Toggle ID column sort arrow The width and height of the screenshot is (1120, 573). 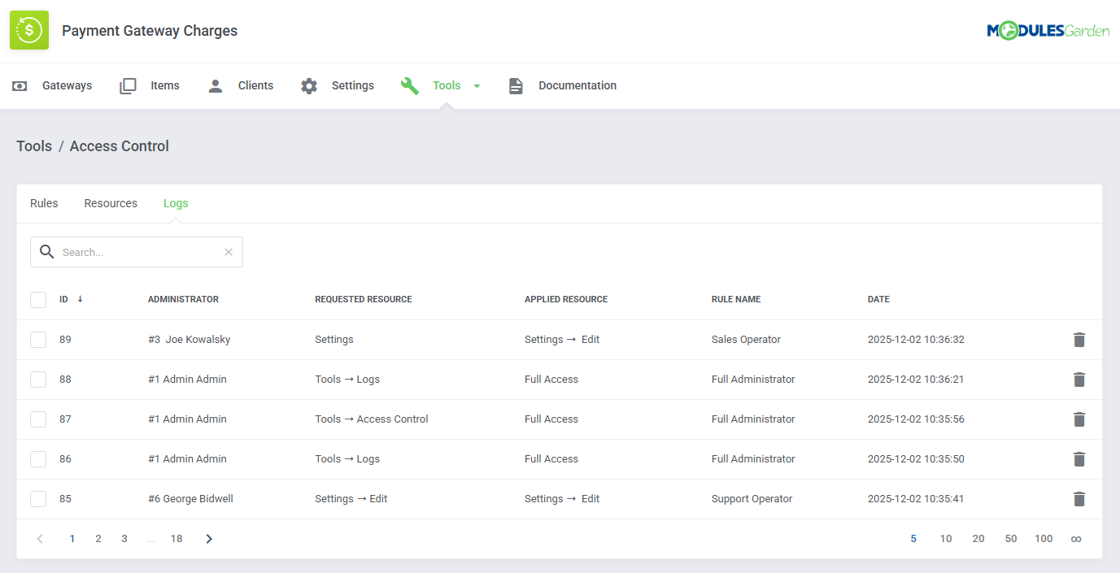tap(79, 299)
